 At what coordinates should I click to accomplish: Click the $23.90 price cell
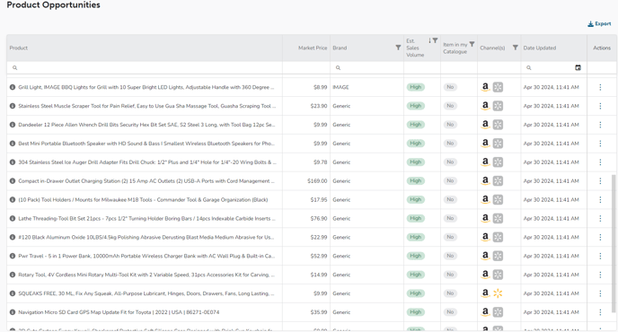click(x=319, y=106)
